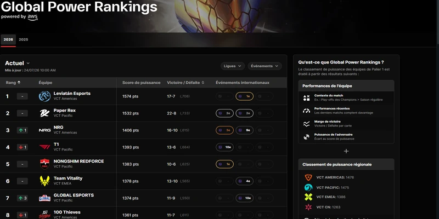Viewport: 439px width, 219px height.
Task: Open T1 team name link
Action: [56, 144]
